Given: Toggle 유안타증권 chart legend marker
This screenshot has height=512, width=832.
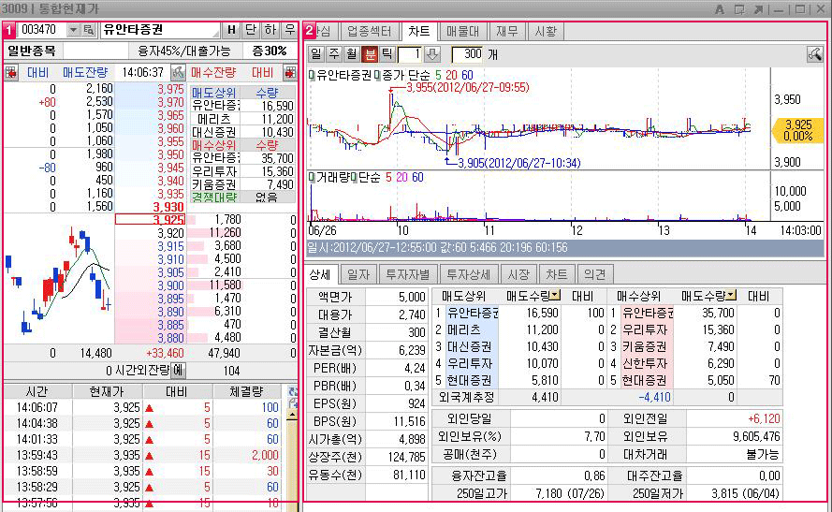Looking at the screenshot, I should pyautogui.click(x=312, y=75).
